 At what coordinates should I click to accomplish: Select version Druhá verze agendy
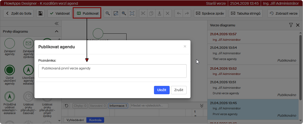(253, 88)
